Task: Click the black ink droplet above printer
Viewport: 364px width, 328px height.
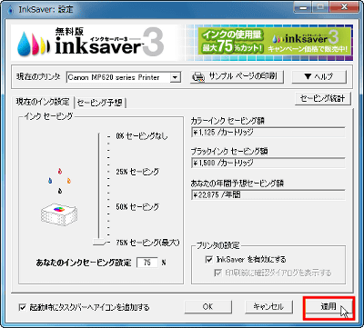Action: pos(60,191)
